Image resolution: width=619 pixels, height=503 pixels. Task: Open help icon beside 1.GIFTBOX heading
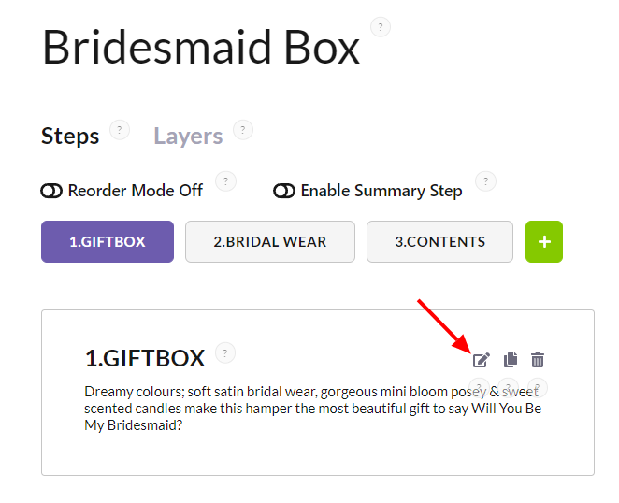click(225, 353)
